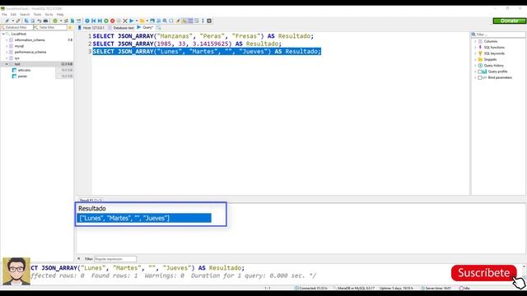
Task: Open the Edit menu
Action: [13, 15]
